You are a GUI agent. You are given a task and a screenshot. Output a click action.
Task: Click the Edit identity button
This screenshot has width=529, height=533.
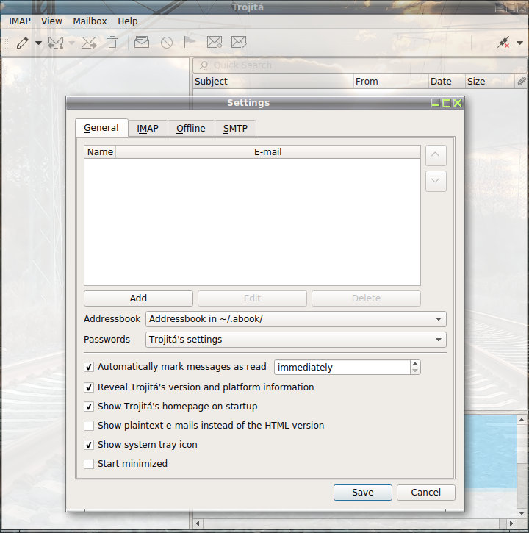(x=252, y=298)
